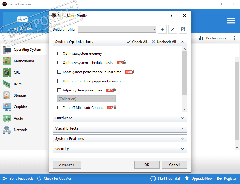The height and width of the screenshot is (184, 240).
Task: Click the Advanced button
Action: [x=66, y=165]
